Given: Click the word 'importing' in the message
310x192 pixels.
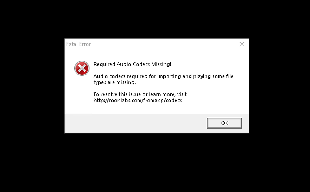Looking at the screenshot, I should click(169, 76).
